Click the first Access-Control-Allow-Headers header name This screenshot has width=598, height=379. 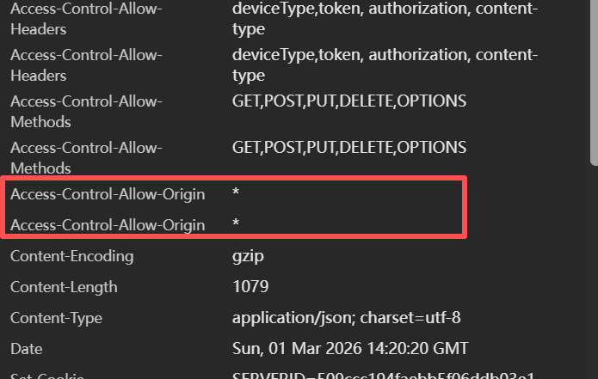click(x=86, y=18)
